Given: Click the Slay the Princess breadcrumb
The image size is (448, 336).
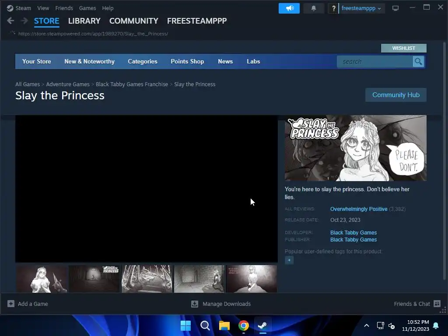Looking at the screenshot, I should pyautogui.click(x=195, y=84).
